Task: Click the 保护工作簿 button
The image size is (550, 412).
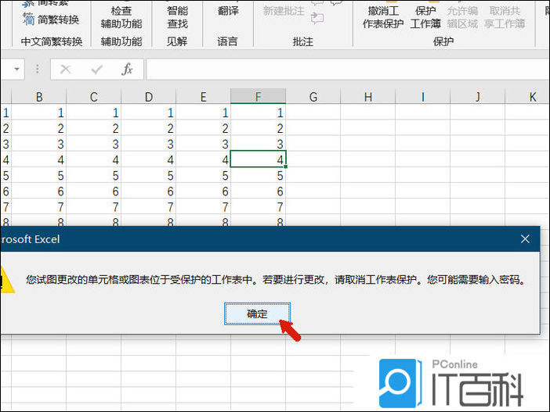Action: (x=425, y=16)
